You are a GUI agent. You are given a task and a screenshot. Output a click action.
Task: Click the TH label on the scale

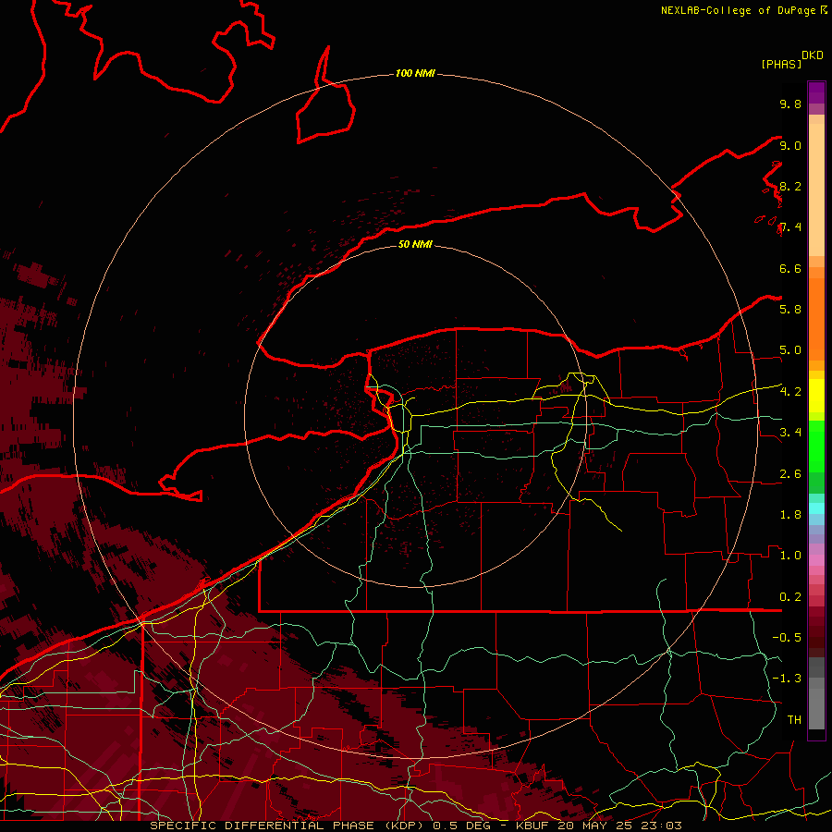click(x=794, y=720)
